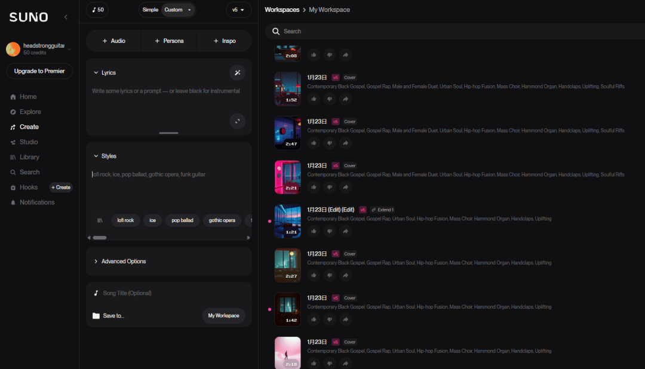Expand Advanced Options section
Screen dimensions: 645x369
pyautogui.click(x=124, y=262)
